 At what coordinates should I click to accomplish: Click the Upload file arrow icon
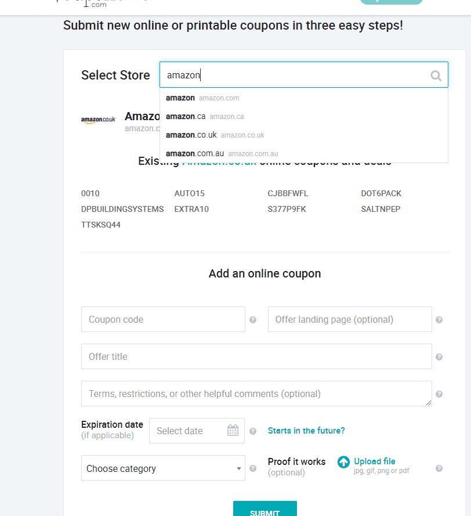344,462
